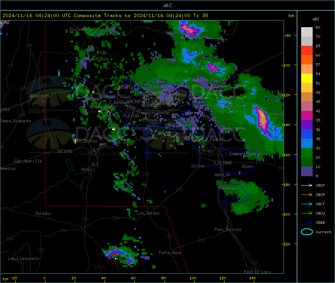Click the dBZ title at top
The image size is (335, 283).
pyautogui.click(x=167, y=6)
